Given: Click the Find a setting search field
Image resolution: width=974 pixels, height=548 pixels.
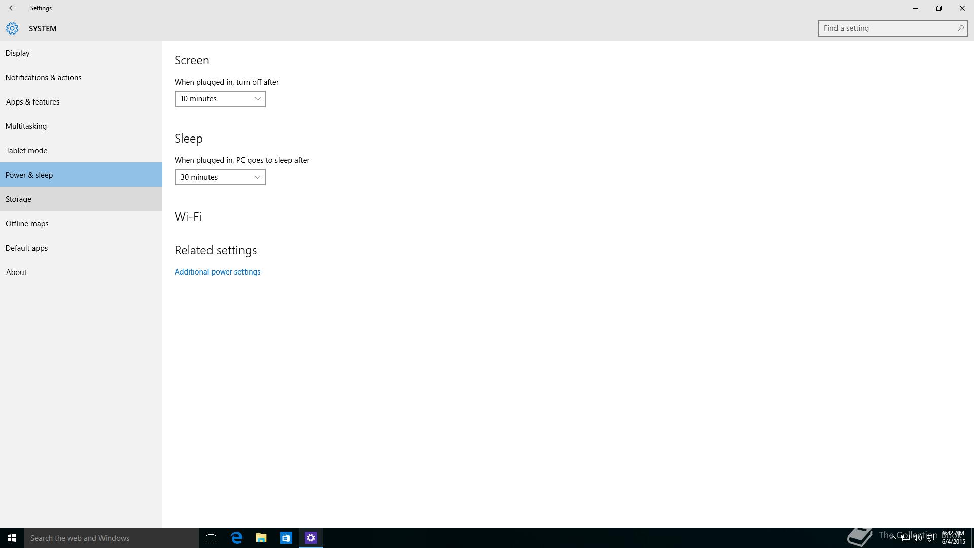Looking at the screenshot, I should pos(887,28).
